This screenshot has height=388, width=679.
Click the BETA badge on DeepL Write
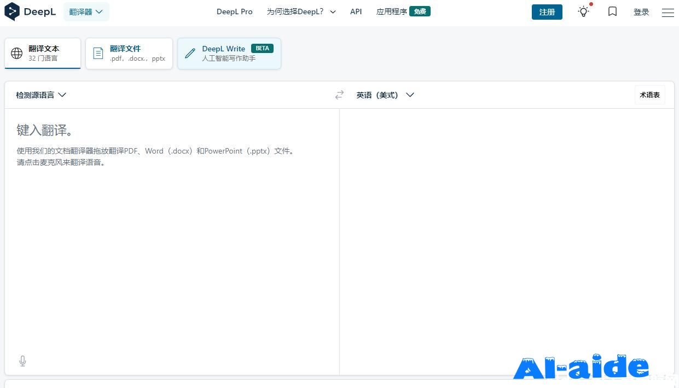click(263, 48)
